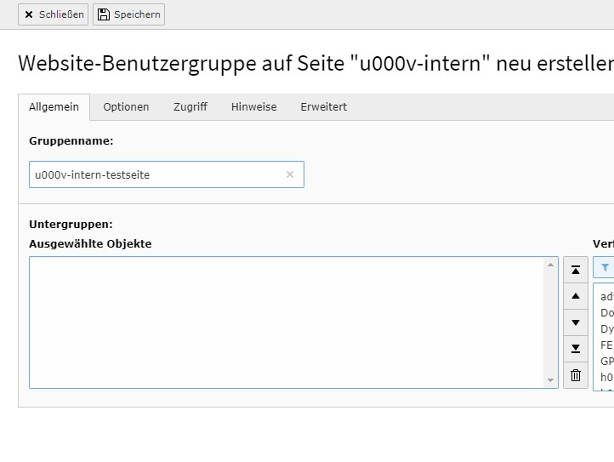Select the available entry starting with FE
This screenshot has height=462, width=614.
pyautogui.click(x=606, y=345)
